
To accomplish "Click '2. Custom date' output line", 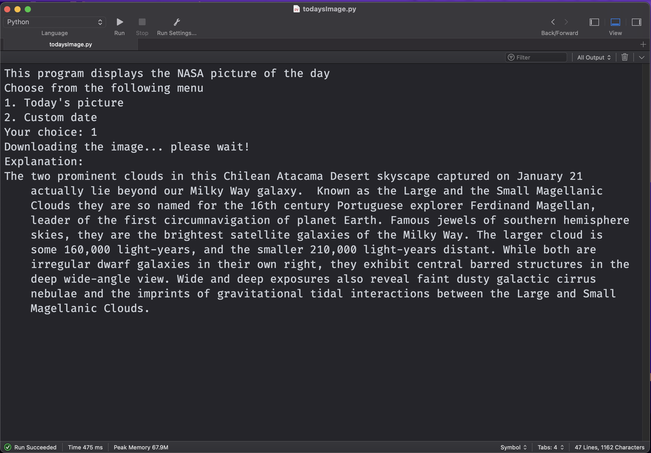I will click(x=51, y=118).
